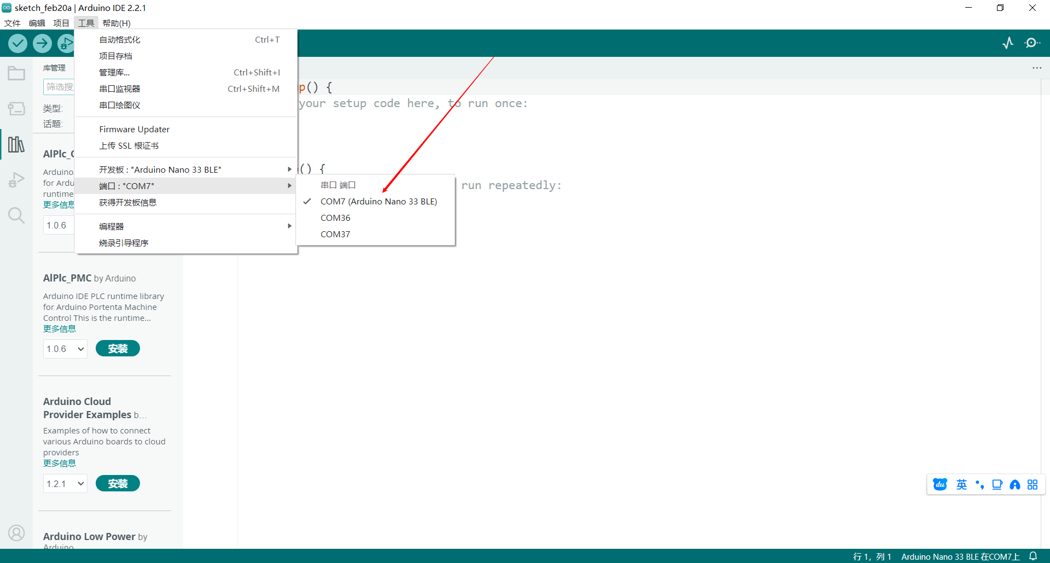Install Arduino Cloud Provider Examples library

[118, 484]
